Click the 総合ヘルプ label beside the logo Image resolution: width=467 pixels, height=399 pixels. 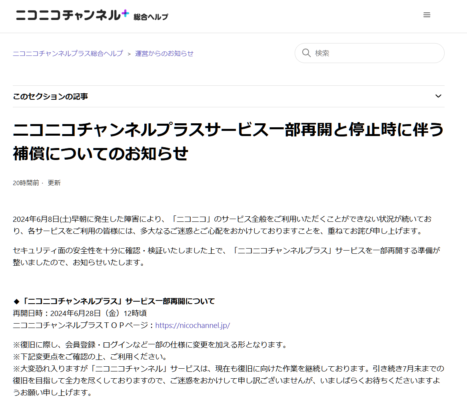coord(151,17)
